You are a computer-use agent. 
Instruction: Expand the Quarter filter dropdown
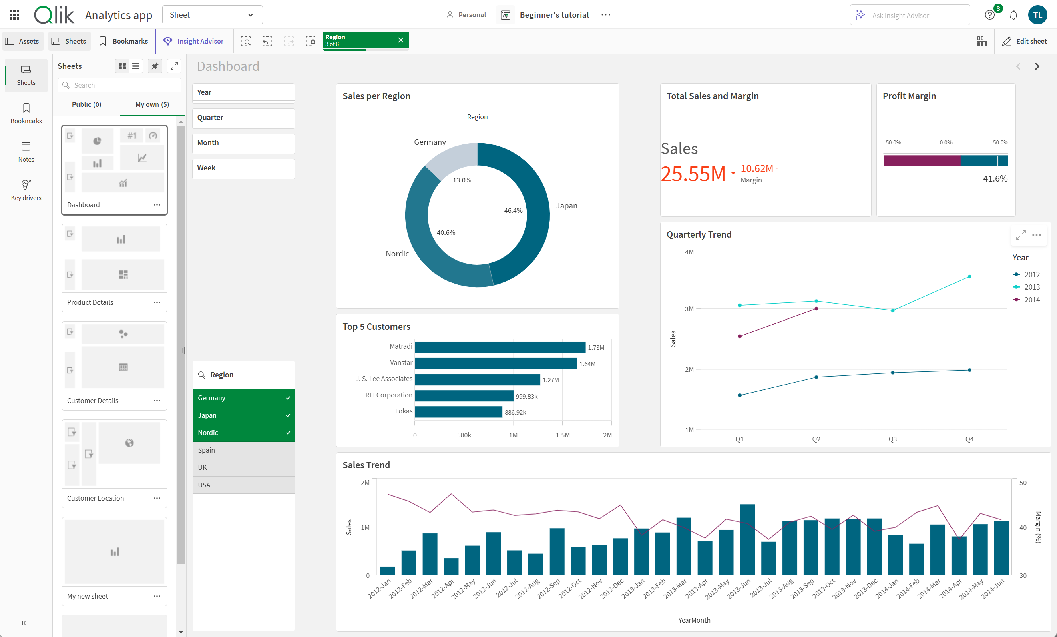tap(243, 117)
